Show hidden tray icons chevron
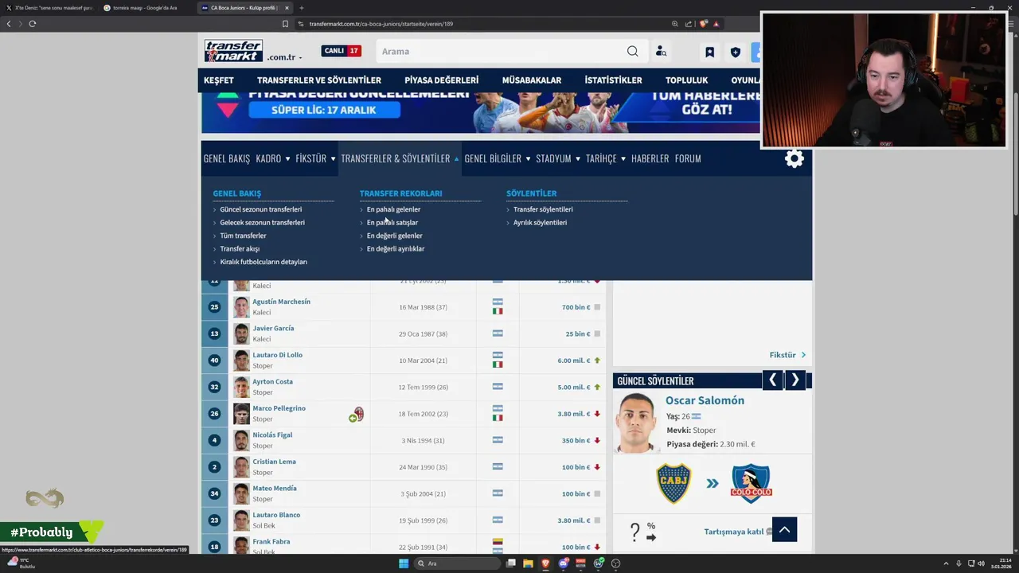The width and height of the screenshot is (1019, 573). (x=947, y=563)
